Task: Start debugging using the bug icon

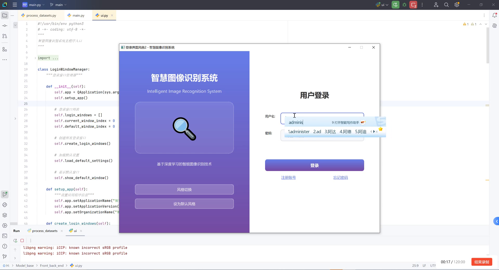Action: click(404, 5)
